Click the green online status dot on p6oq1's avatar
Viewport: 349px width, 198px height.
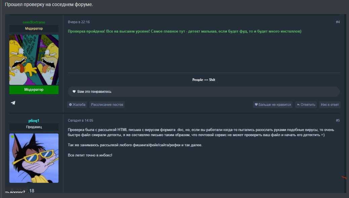[x=12, y=136]
